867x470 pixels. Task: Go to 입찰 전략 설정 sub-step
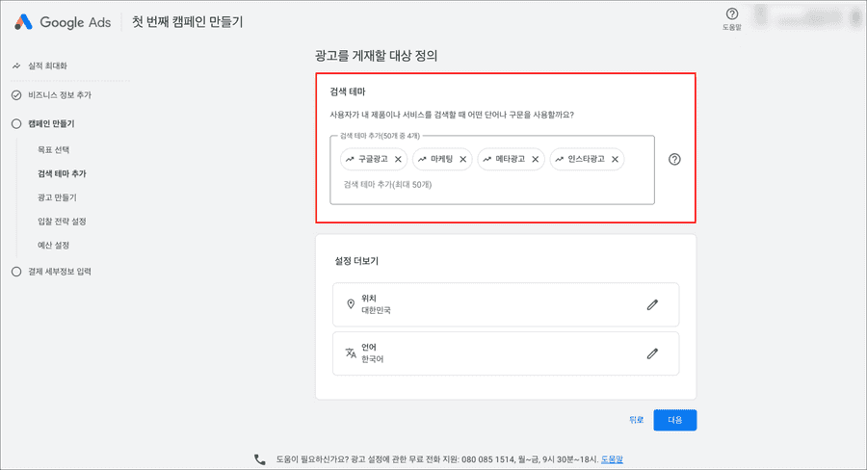tap(62, 222)
